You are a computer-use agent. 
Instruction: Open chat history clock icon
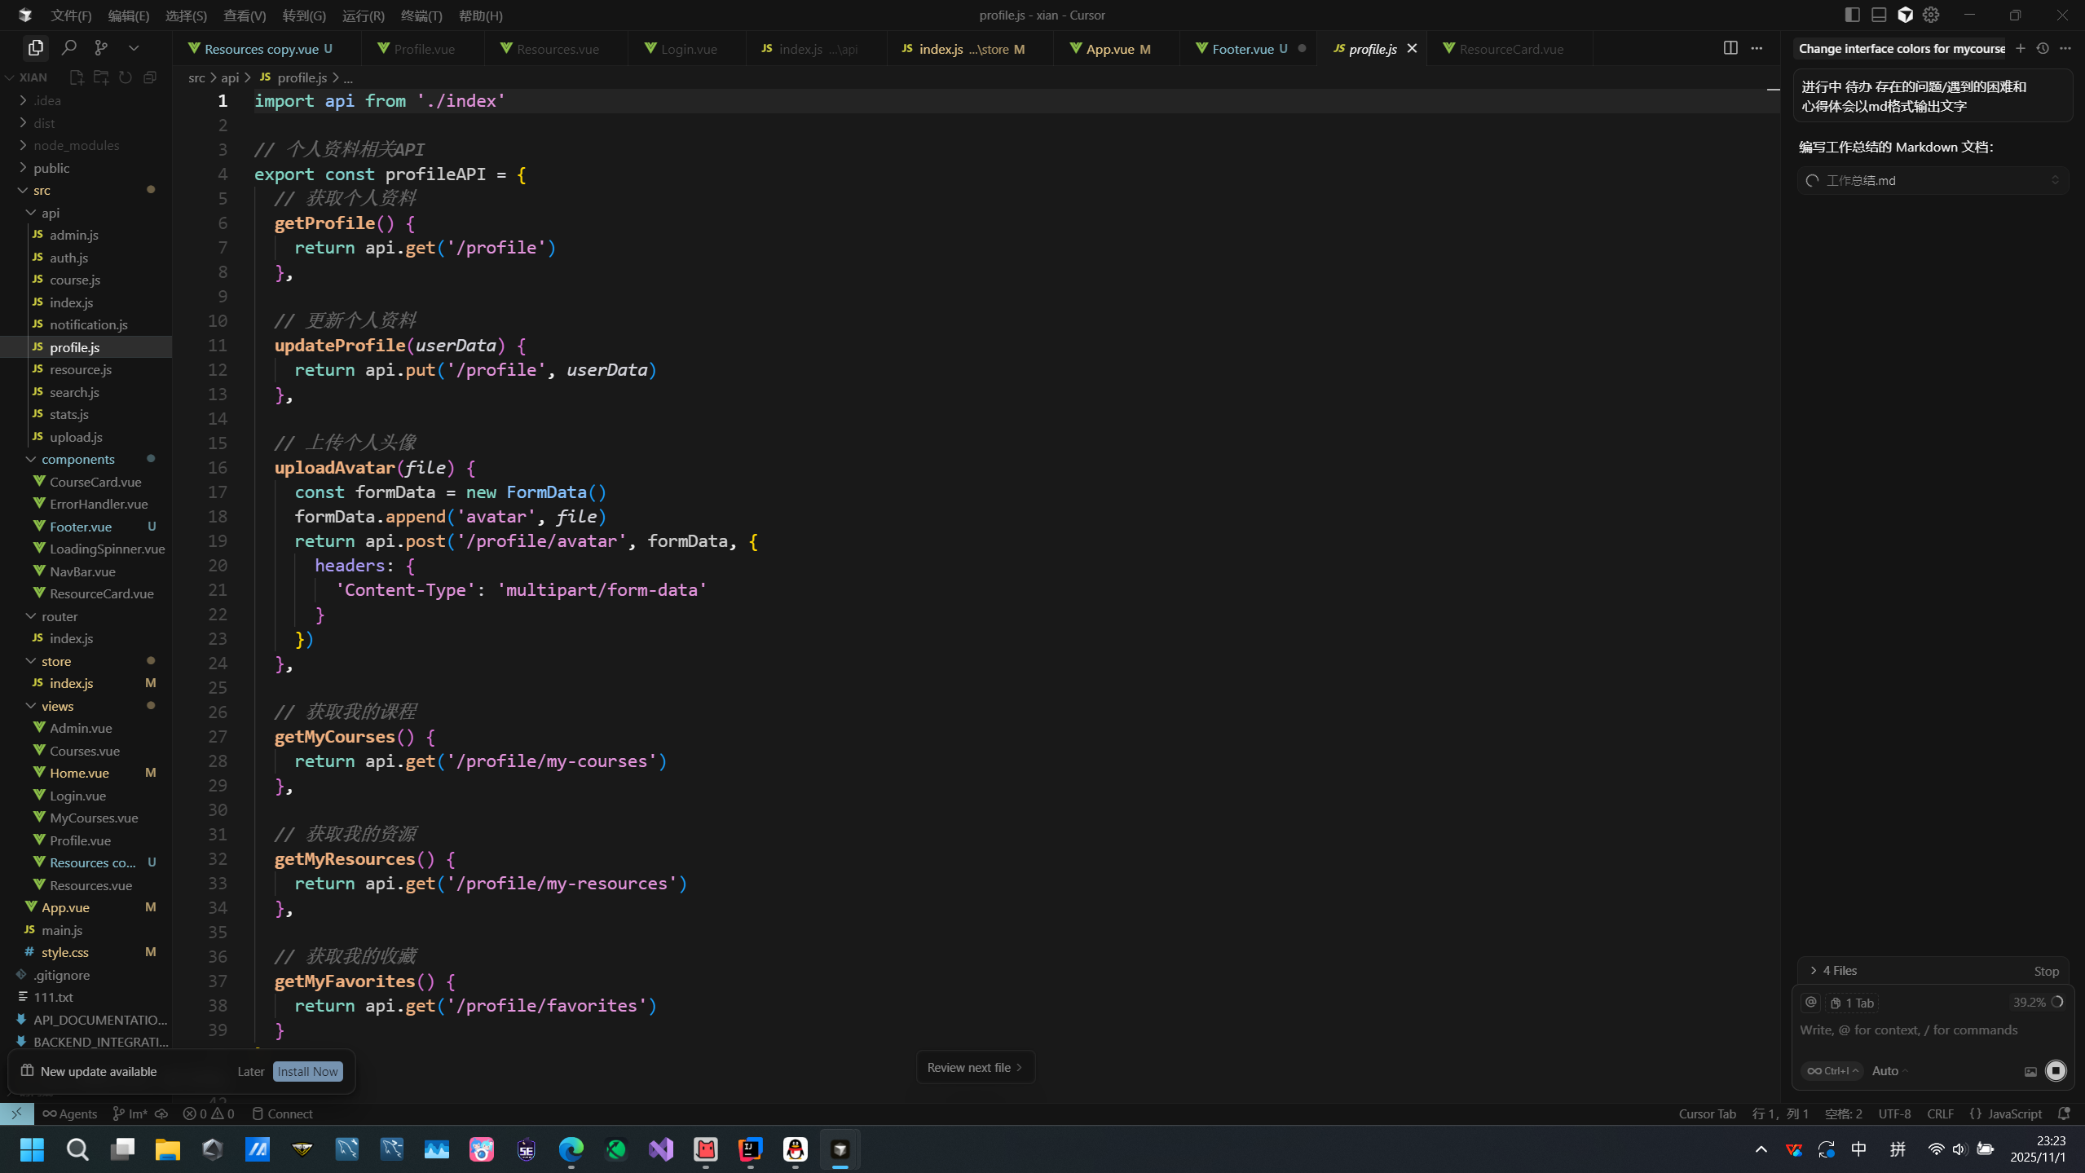point(2043,48)
